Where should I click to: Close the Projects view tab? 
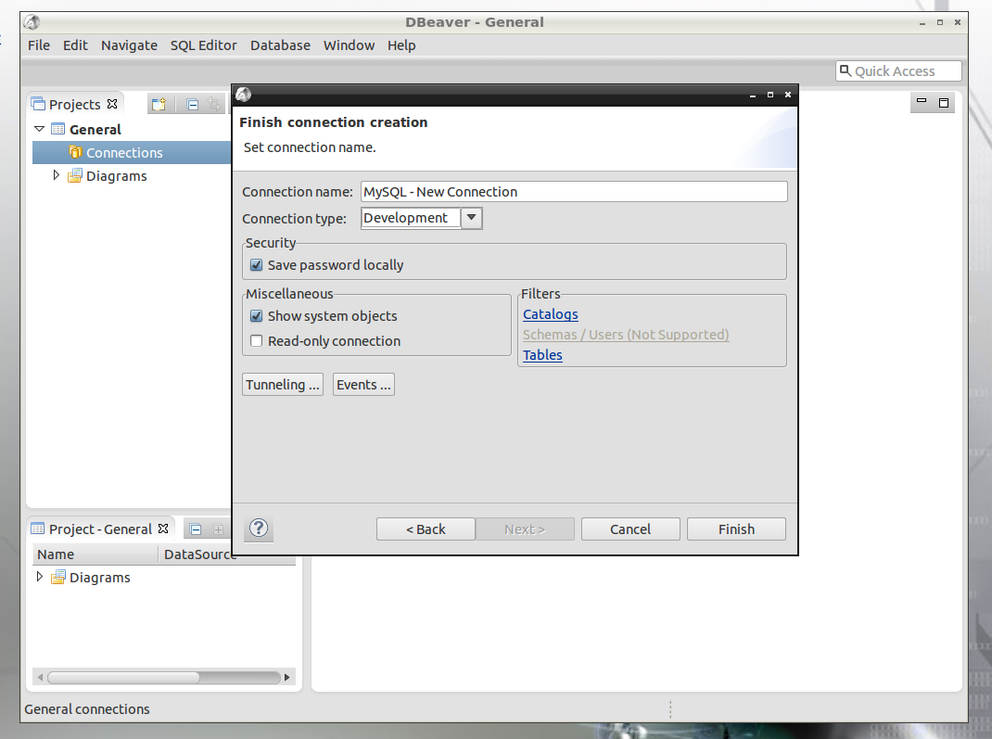112,104
